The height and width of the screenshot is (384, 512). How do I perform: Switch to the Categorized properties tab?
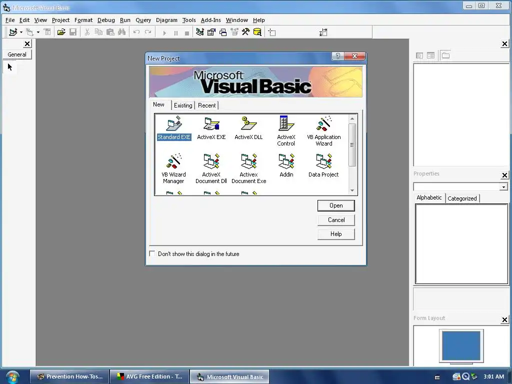tap(462, 198)
